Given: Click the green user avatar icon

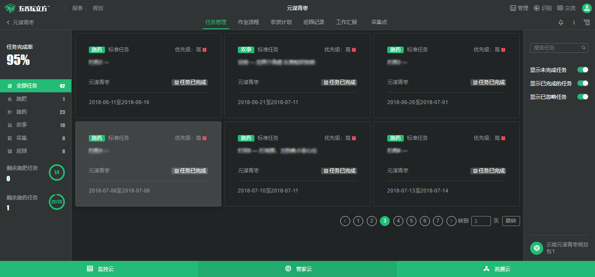Looking at the screenshot, I should tap(587, 8).
